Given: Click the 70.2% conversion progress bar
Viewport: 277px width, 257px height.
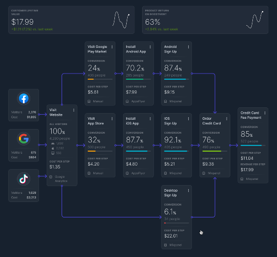Looking at the screenshot, I should click(x=138, y=79).
